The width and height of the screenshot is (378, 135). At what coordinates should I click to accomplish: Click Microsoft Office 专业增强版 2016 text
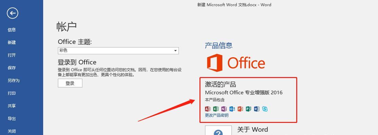(244, 92)
